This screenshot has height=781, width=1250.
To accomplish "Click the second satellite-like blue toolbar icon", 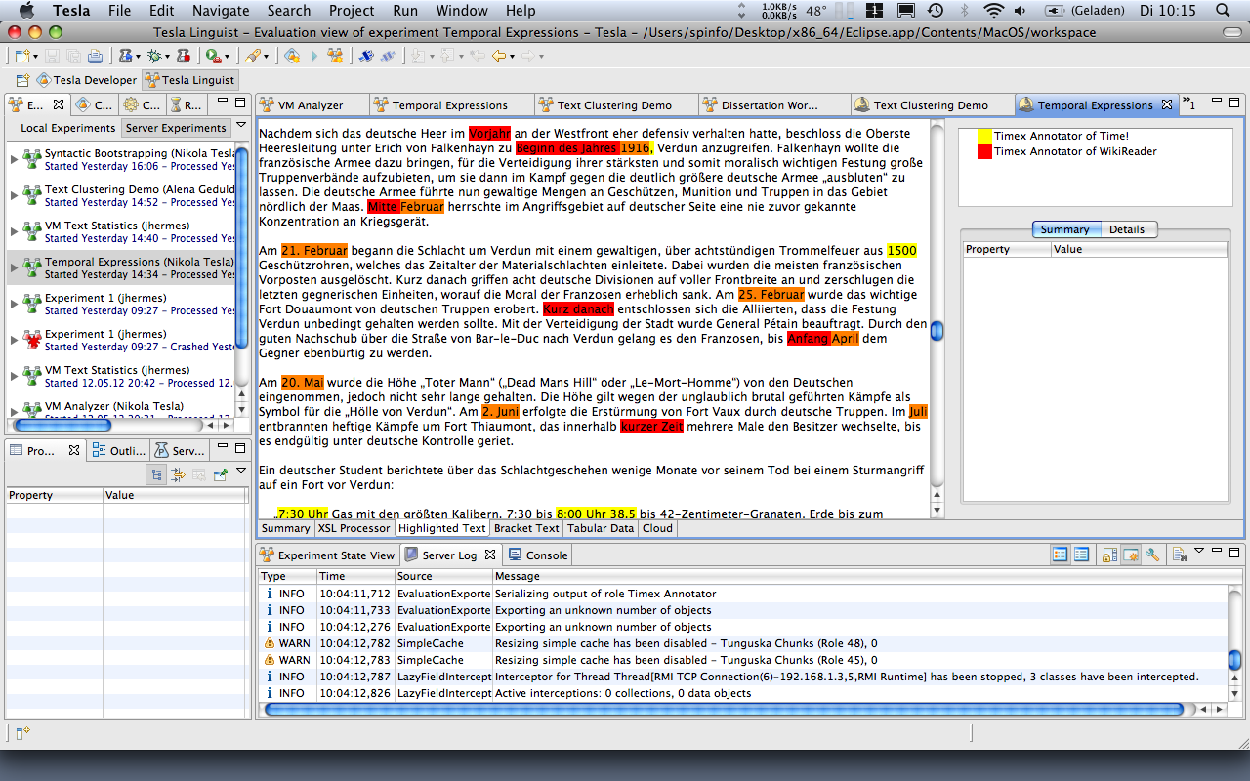I will coord(388,56).
